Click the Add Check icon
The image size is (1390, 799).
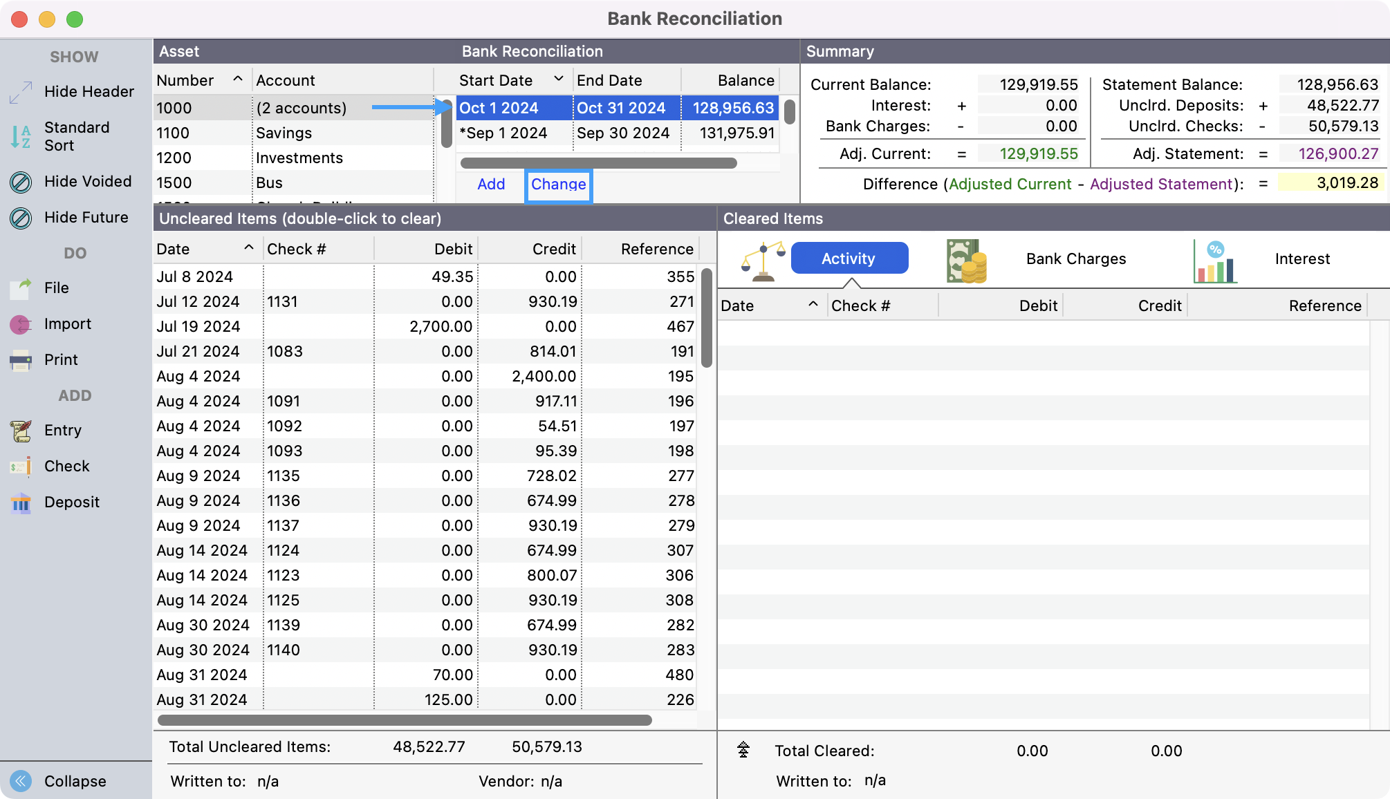pos(21,467)
